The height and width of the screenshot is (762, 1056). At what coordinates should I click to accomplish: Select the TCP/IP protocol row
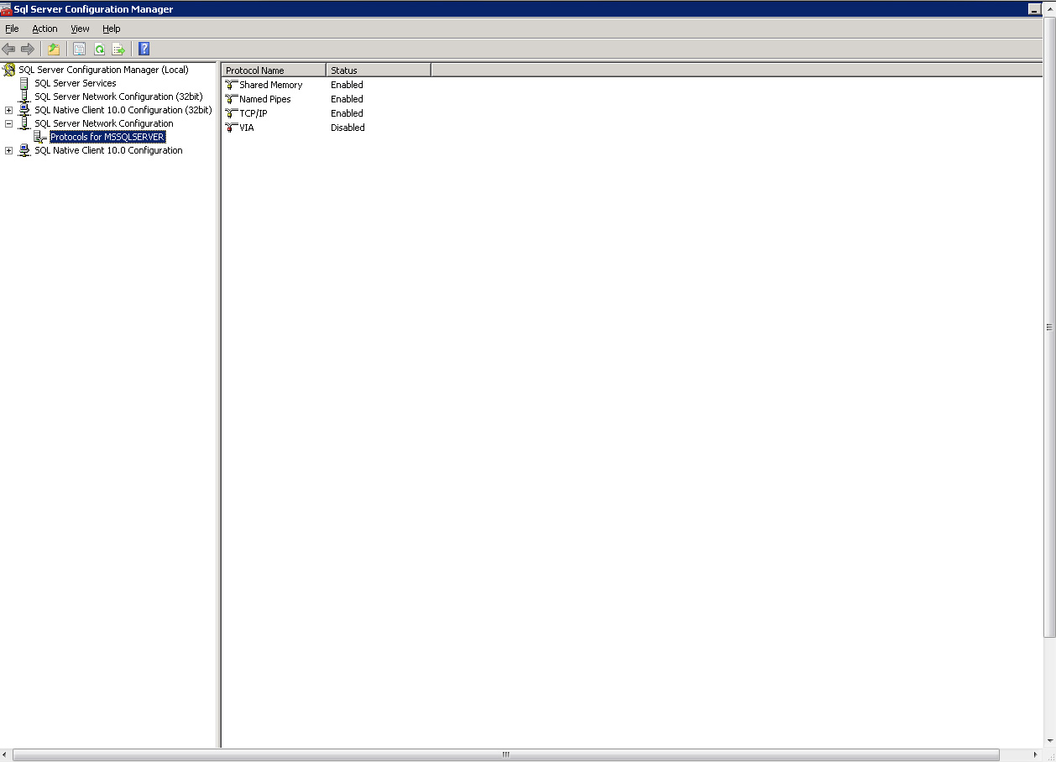tap(254, 113)
